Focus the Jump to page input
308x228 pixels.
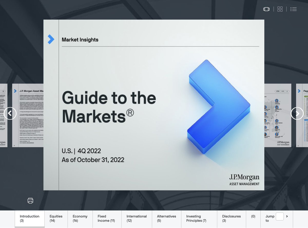coord(280,216)
